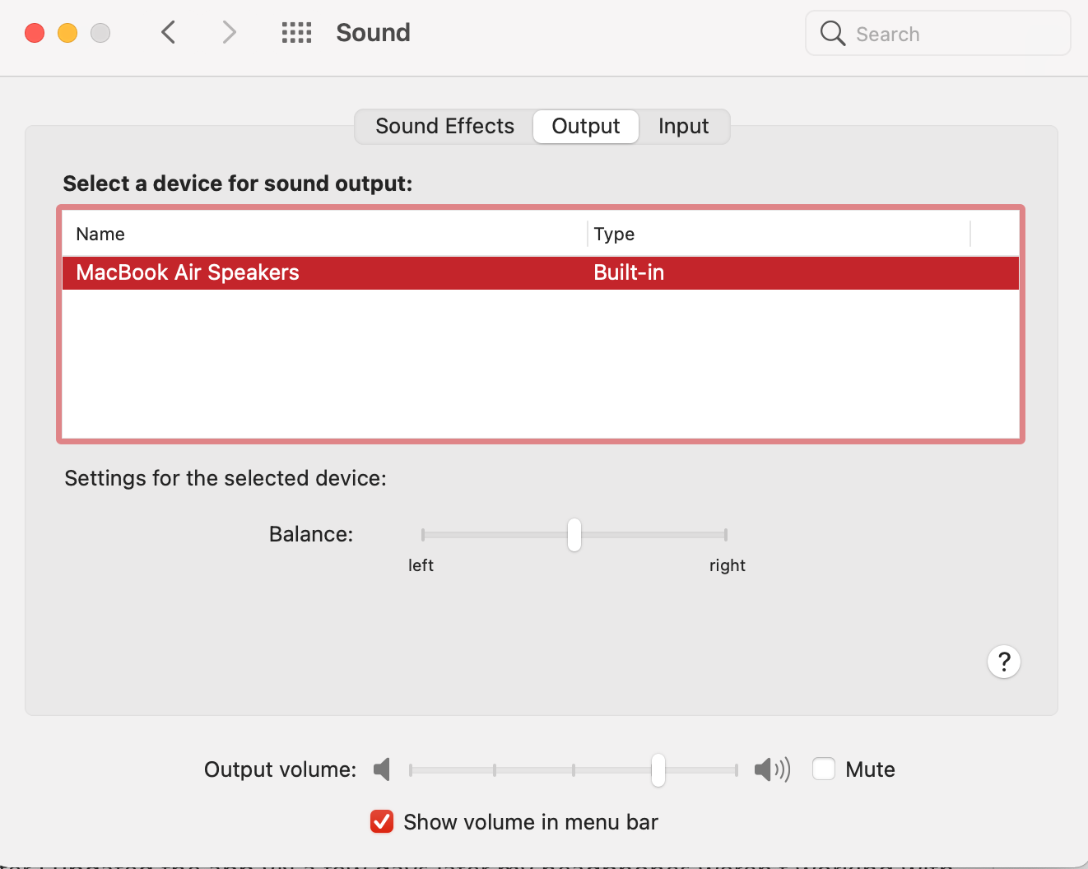Select the Output tab

coord(586,126)
